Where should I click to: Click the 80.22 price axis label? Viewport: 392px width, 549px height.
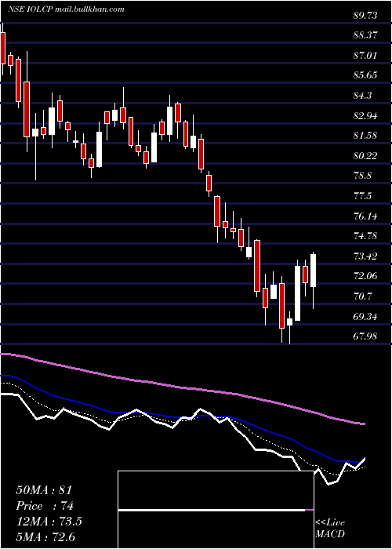click(366, 156)
